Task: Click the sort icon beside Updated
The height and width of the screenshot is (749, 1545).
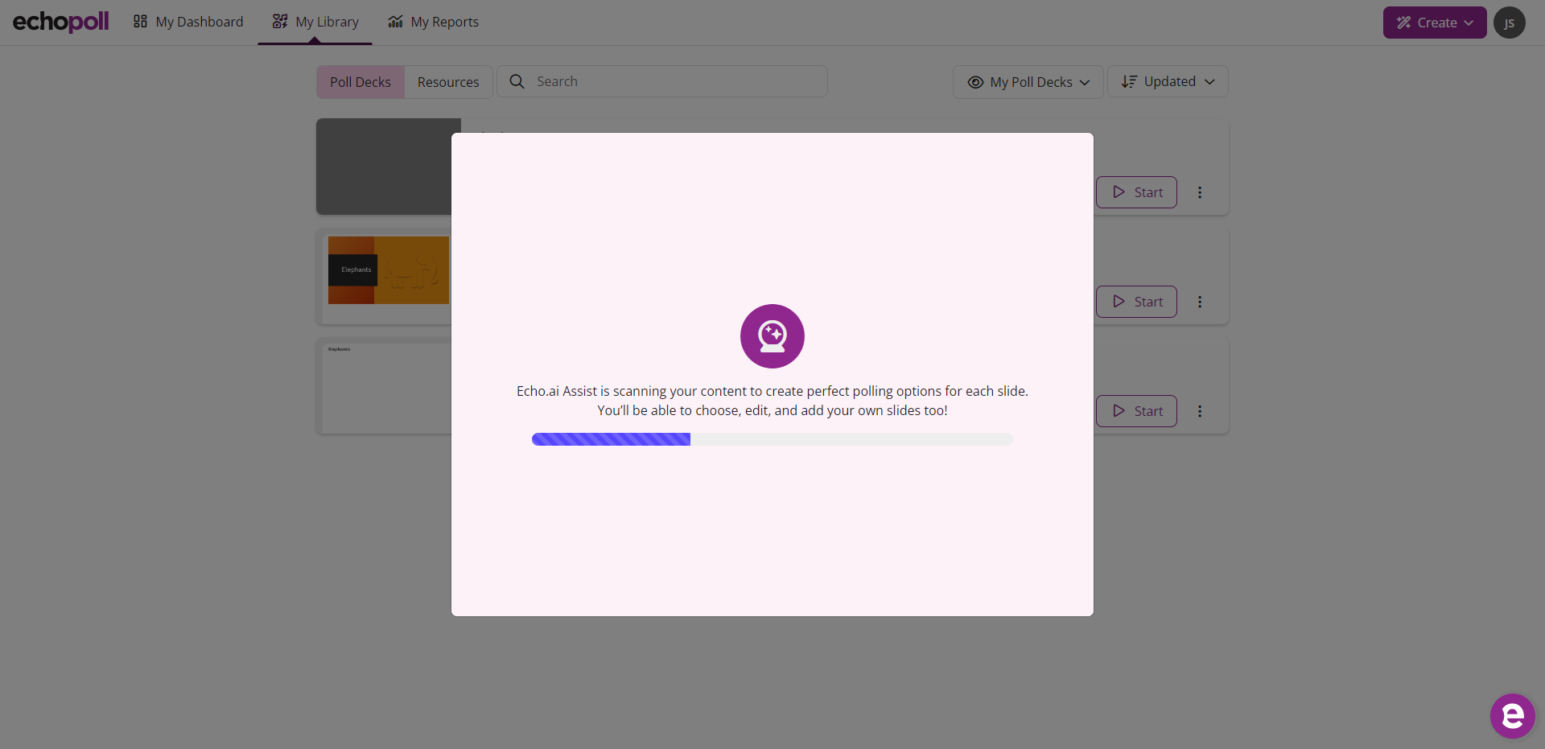Action: coord(1129,81)
